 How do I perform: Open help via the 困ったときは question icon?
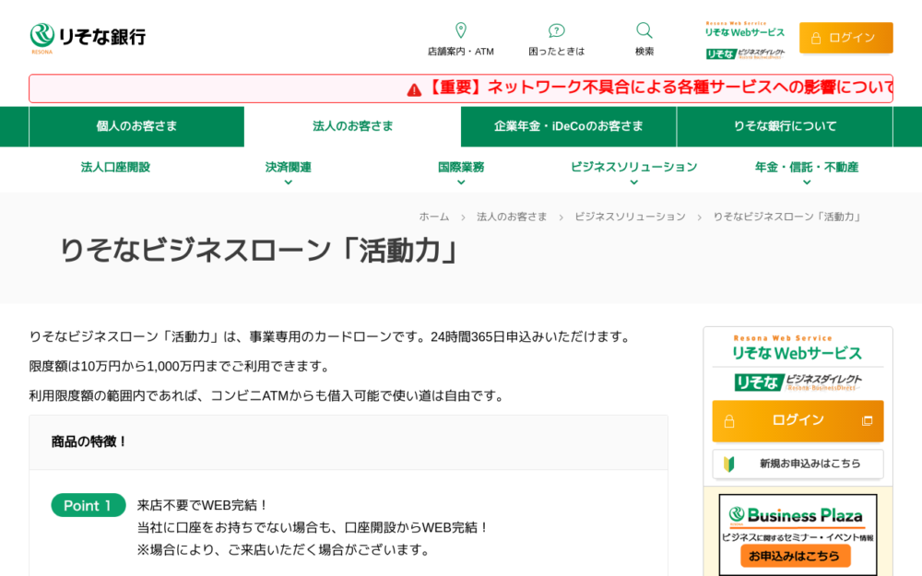click(x=555, y=29)
